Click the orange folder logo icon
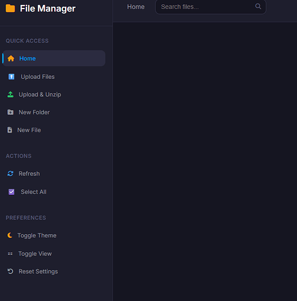Image resolution: width=297 pixels, height=301 pixels. tap(10, 8)
